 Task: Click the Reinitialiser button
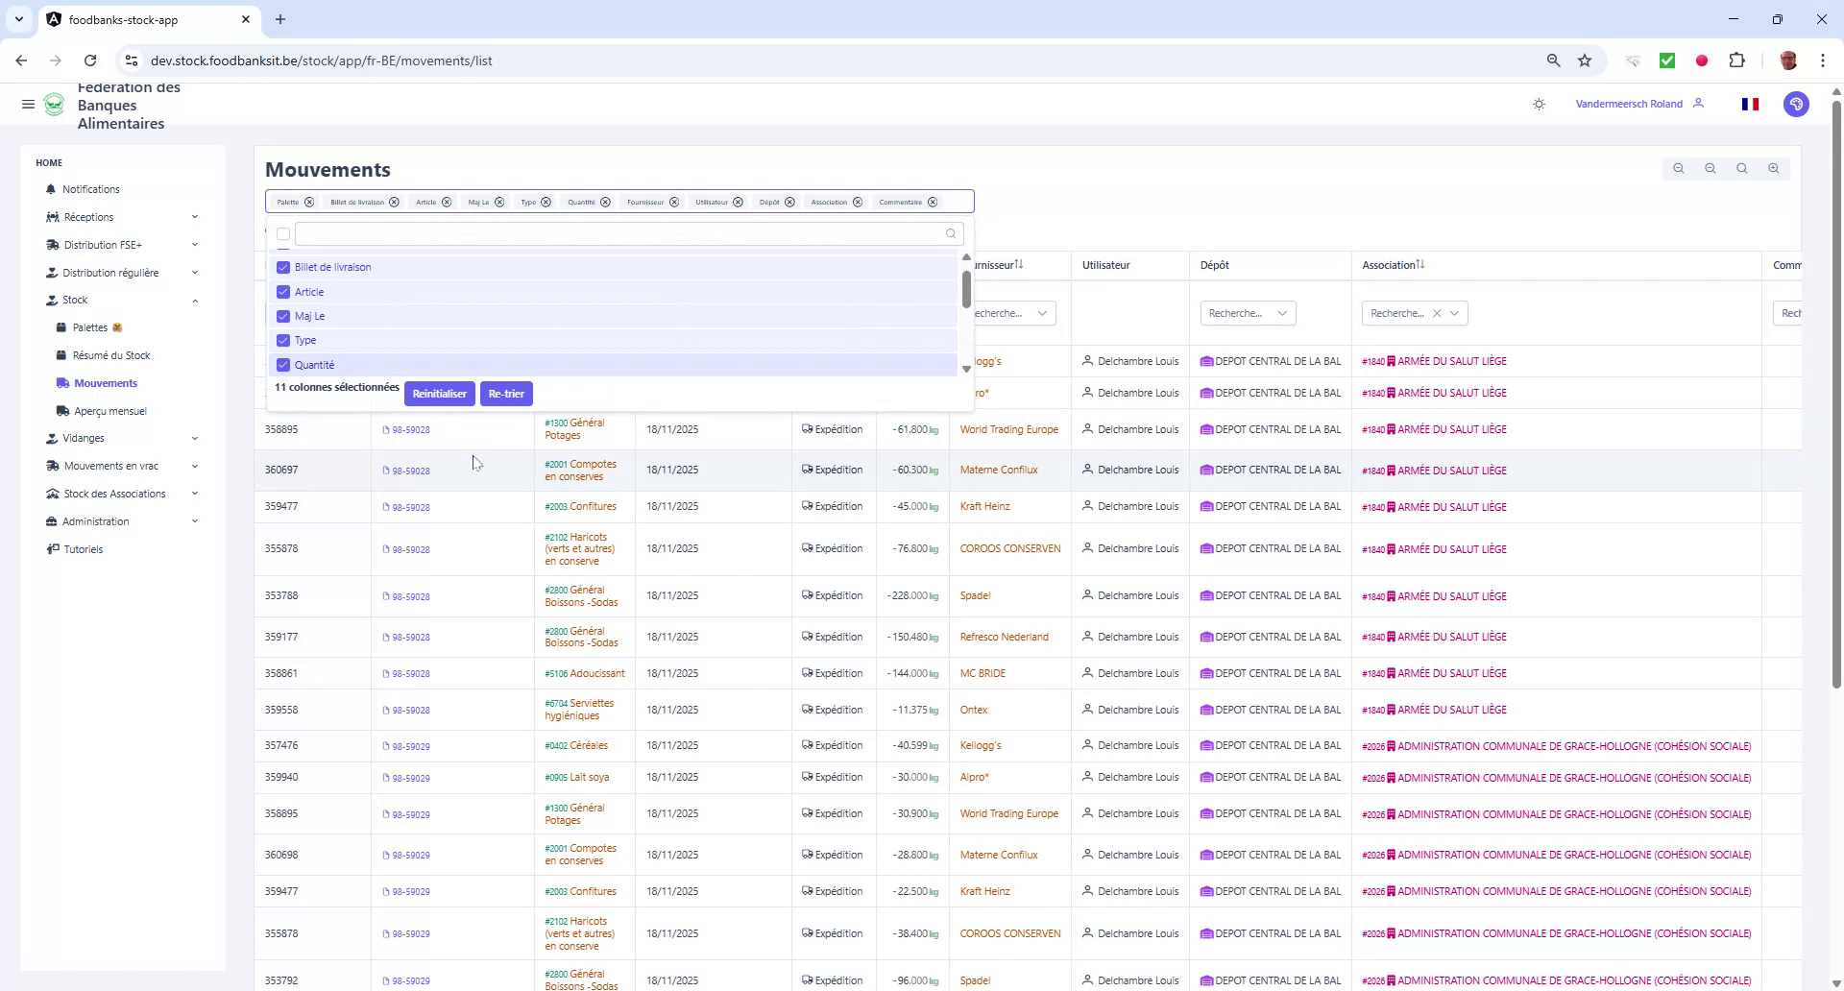(x=439, y=394)
